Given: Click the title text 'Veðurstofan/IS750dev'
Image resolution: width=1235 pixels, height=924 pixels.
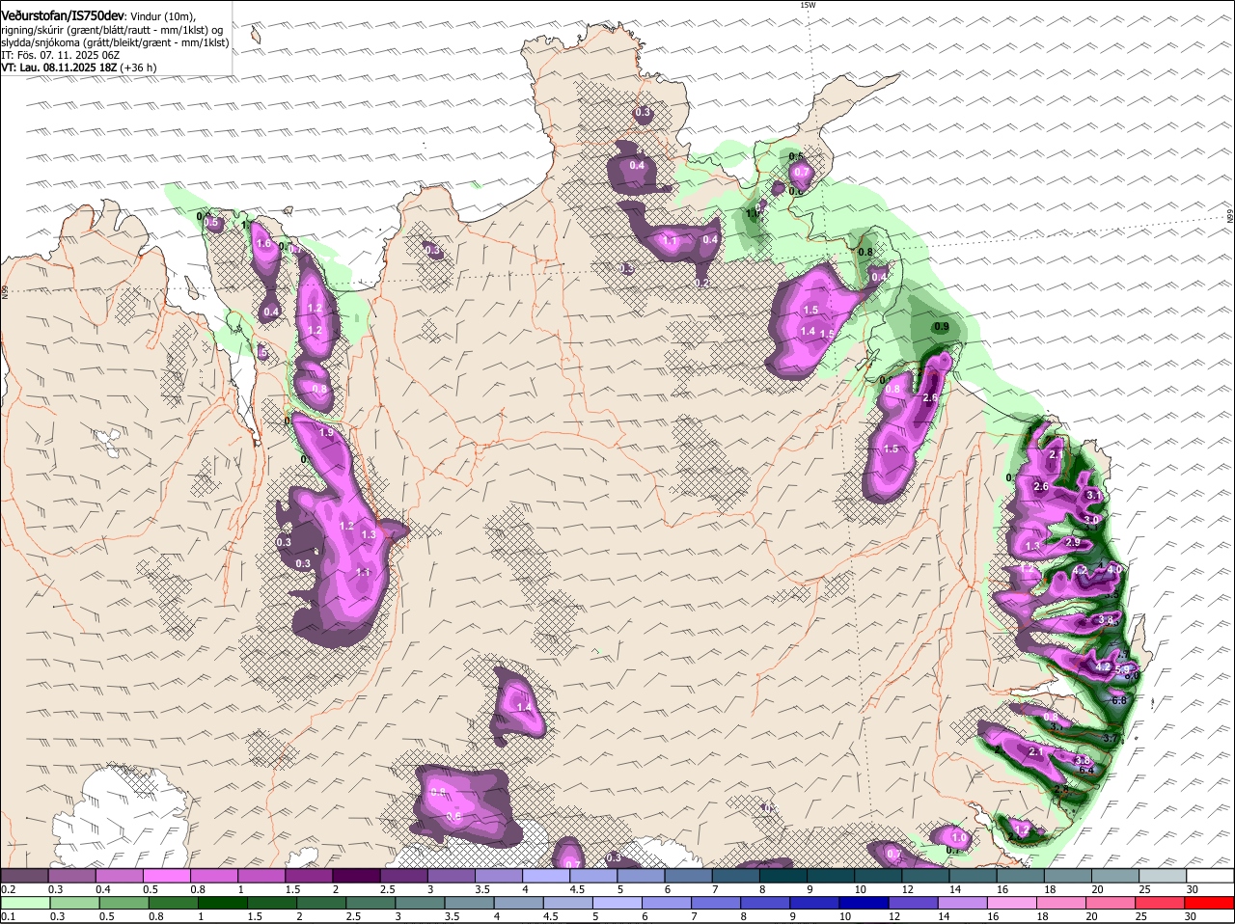Looking at the screenshot, I should tap(63, 16).
